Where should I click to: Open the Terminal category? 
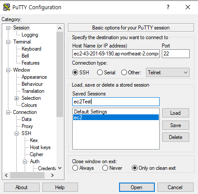(x=22, y=42)
